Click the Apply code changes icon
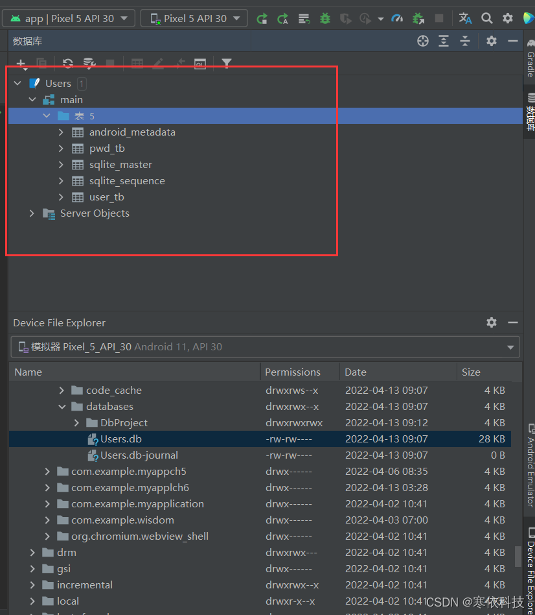This screenshot has width=535, height=615. [304, 18]
